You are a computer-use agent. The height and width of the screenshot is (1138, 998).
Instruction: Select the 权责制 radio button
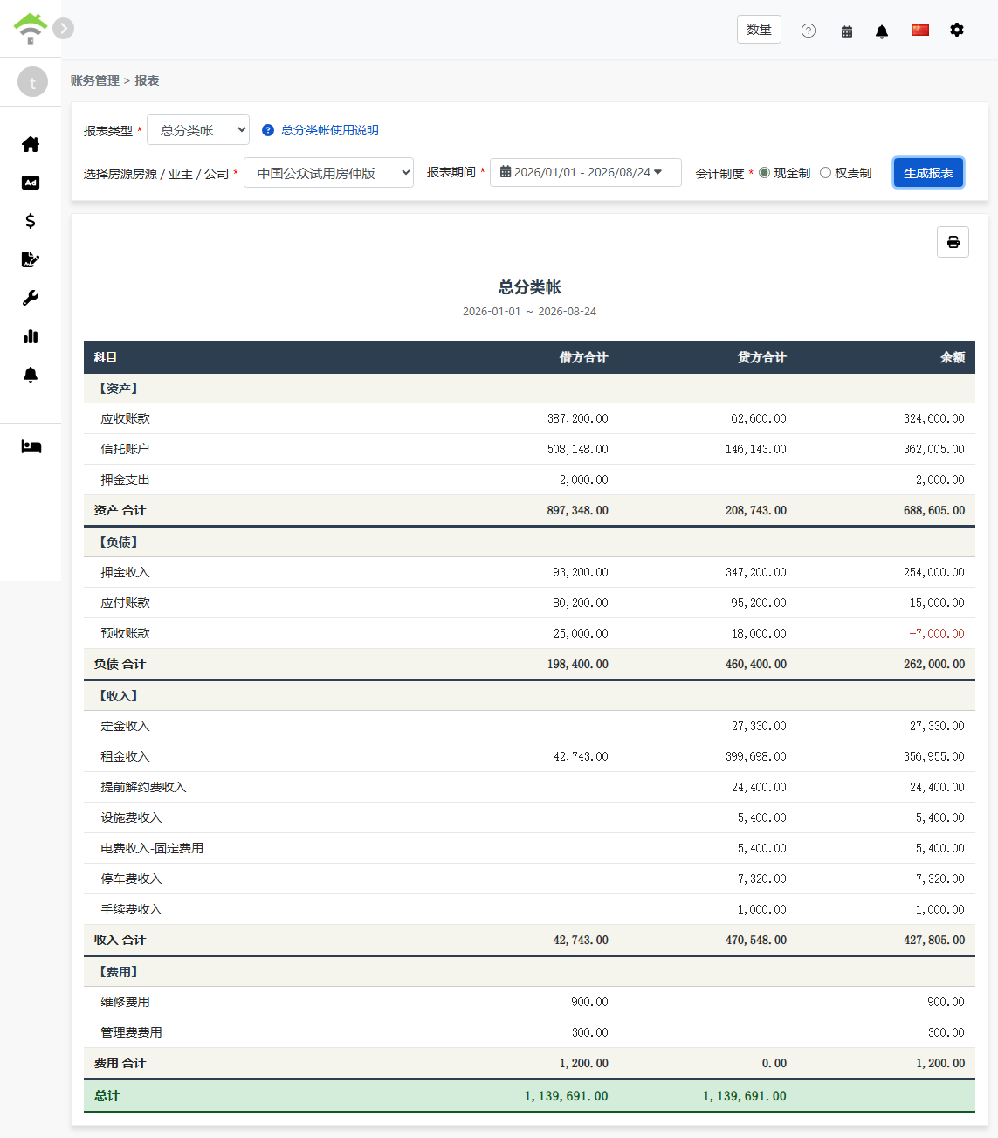point(825,173)
